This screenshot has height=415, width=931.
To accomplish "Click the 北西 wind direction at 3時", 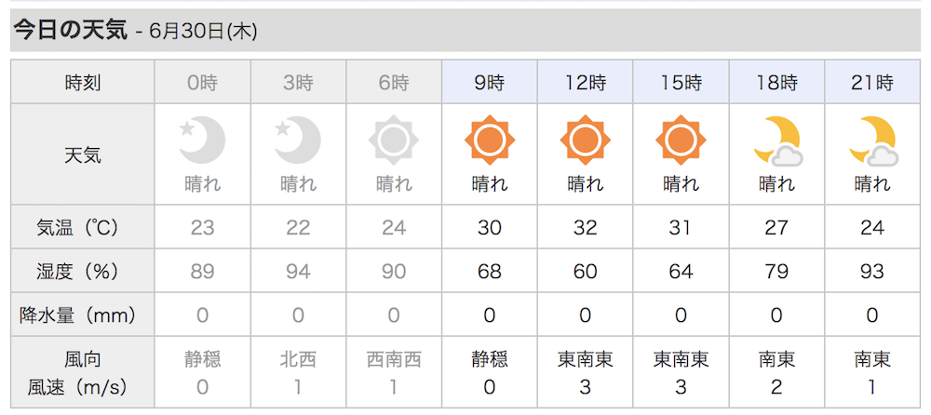I will click(x=298, y=359).
